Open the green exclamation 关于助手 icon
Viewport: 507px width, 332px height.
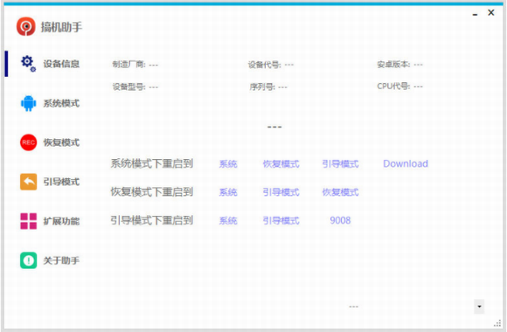coord(29,260)
